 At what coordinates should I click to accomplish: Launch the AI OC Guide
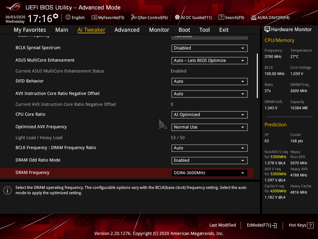(x=193, y=17)
